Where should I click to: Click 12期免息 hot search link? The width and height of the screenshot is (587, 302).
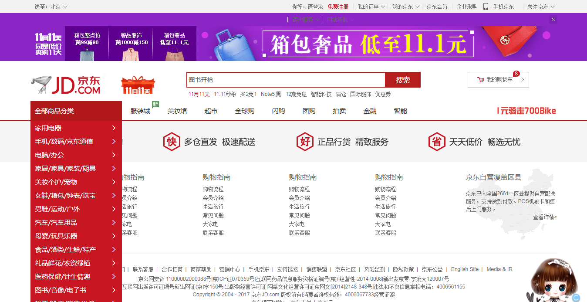coord(296,94)
